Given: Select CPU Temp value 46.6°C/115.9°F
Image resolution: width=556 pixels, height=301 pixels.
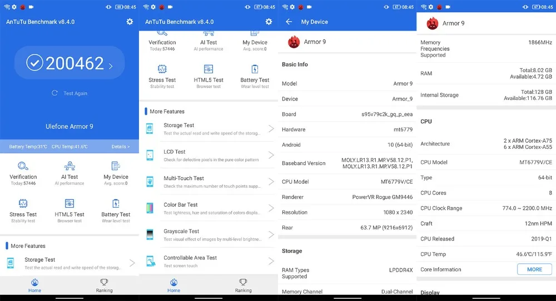Looking at the screenshot, I should [x=534, y=254].
